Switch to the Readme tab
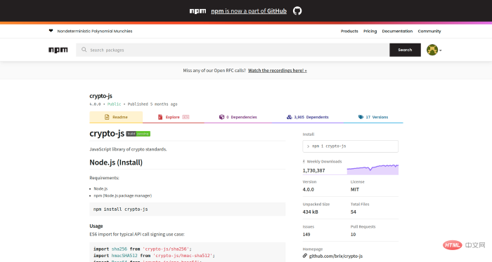 pos(116,117)
